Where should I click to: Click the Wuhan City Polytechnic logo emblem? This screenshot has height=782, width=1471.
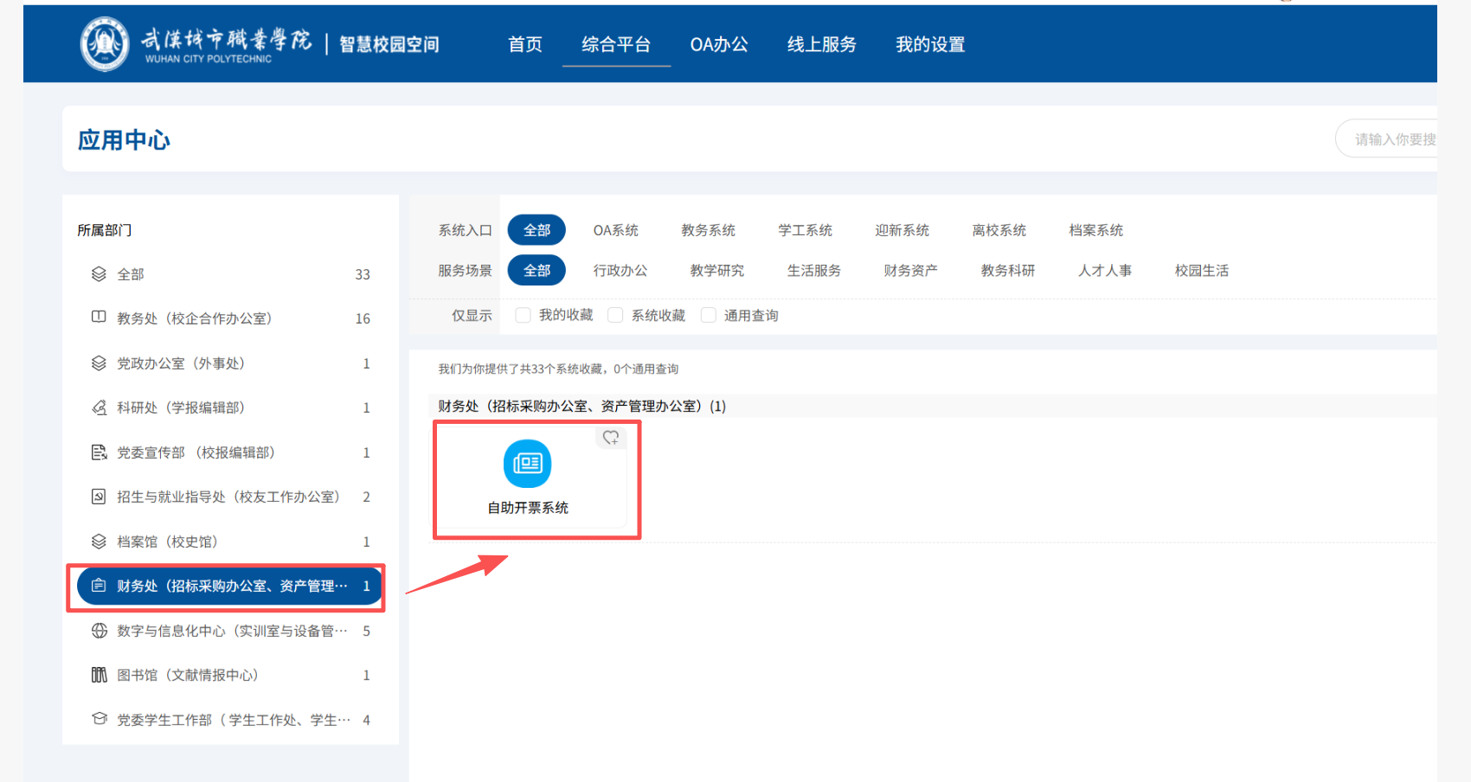point(105,43)
